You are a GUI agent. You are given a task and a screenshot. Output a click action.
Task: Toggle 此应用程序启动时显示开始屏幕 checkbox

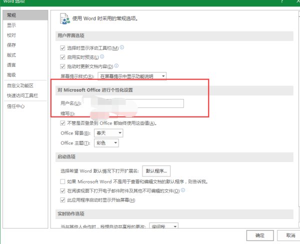(x=62, y=200)
